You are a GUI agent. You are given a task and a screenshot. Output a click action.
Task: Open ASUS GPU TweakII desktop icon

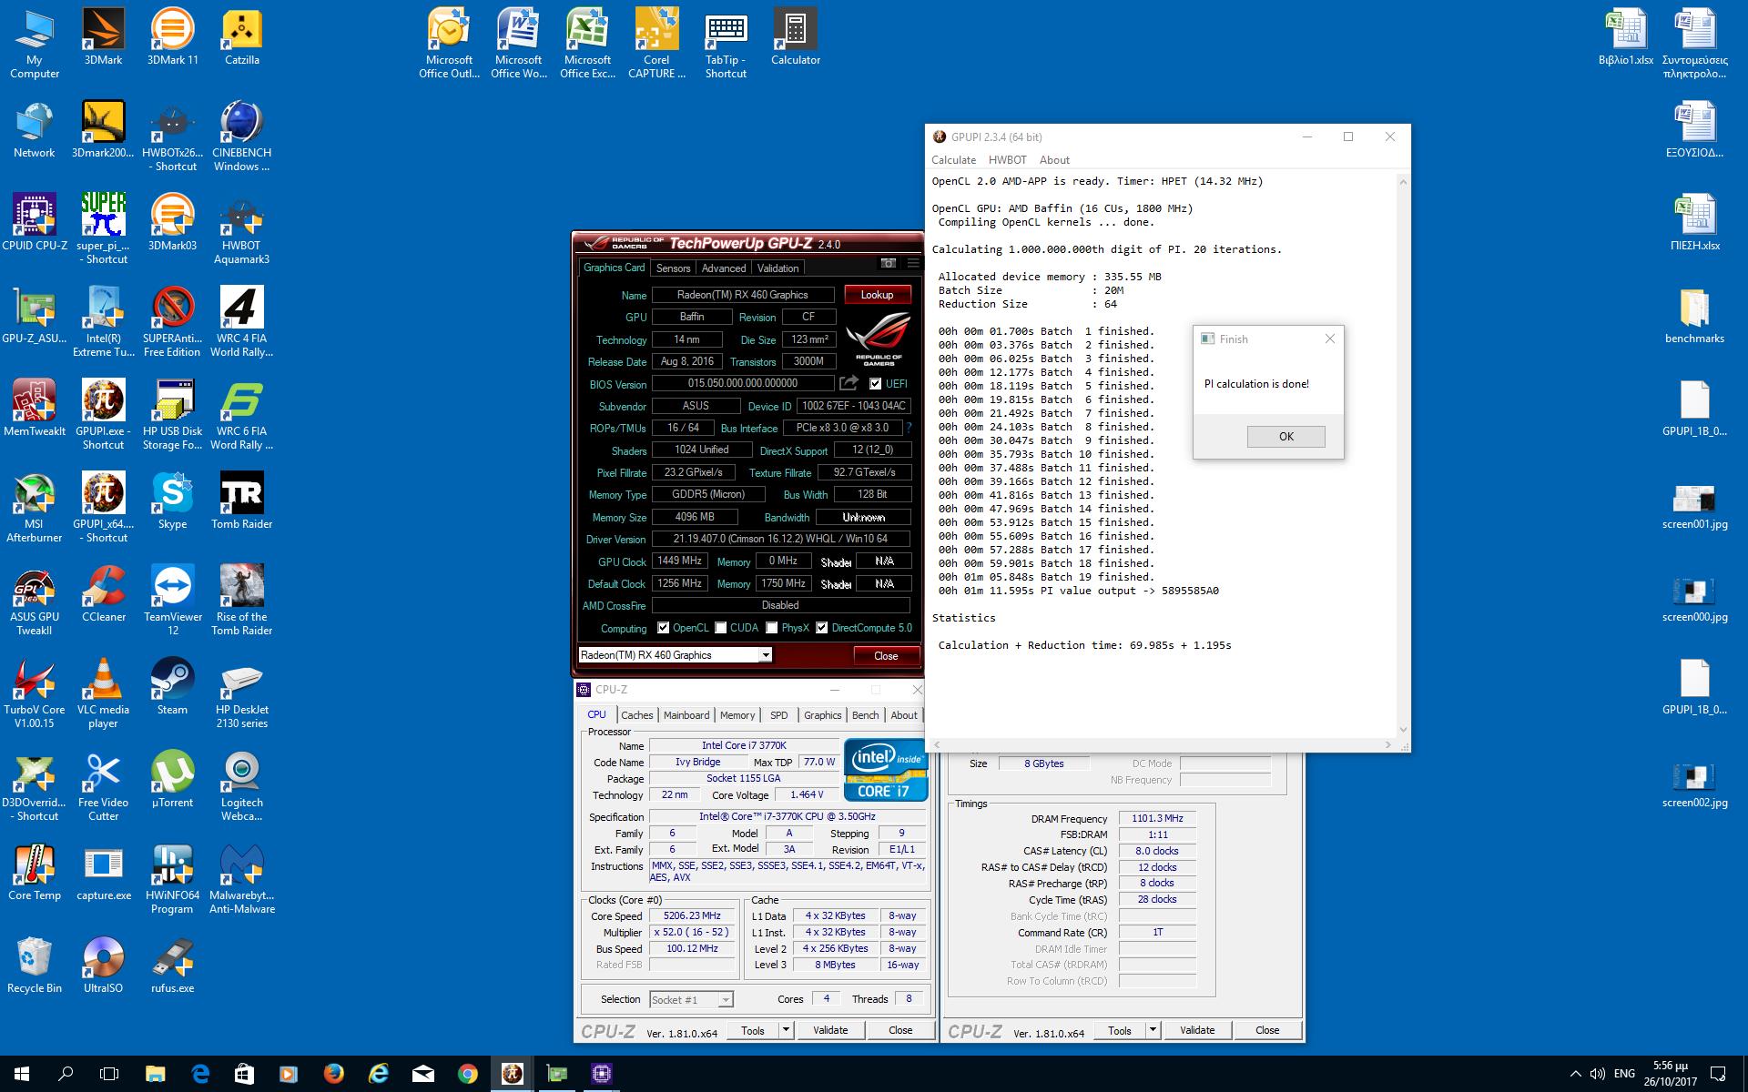pos(35,601)
